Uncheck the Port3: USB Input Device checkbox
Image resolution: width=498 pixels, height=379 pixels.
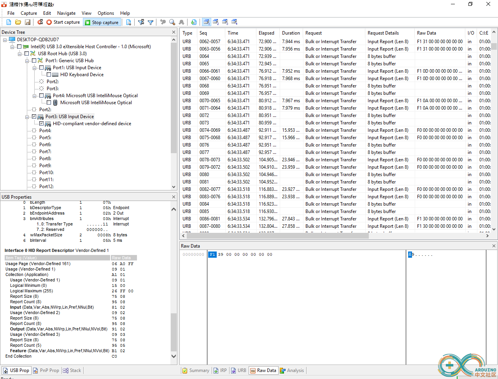[x=34, y=117]
